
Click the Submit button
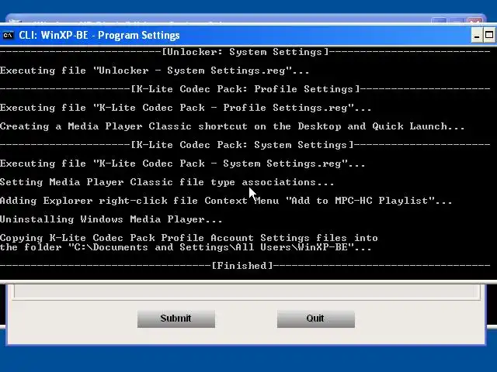[x=176, y=319]
